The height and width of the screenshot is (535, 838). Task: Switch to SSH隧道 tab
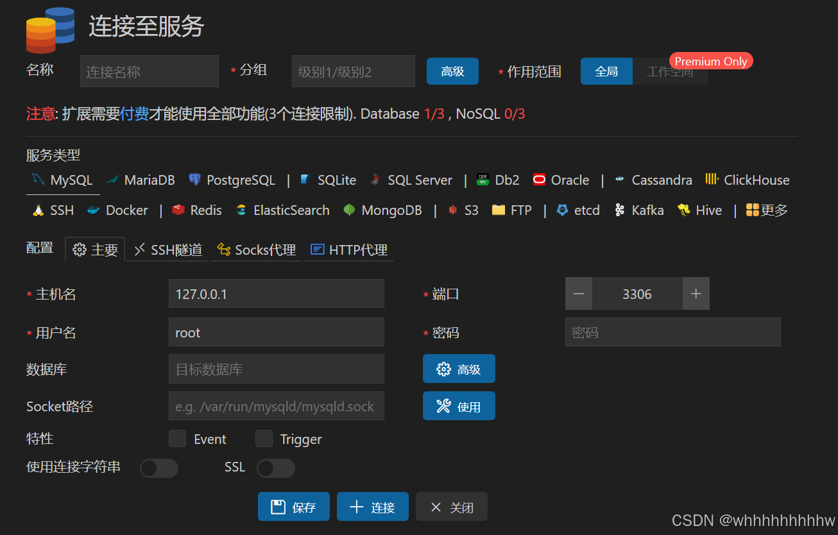tap(167, 250)
